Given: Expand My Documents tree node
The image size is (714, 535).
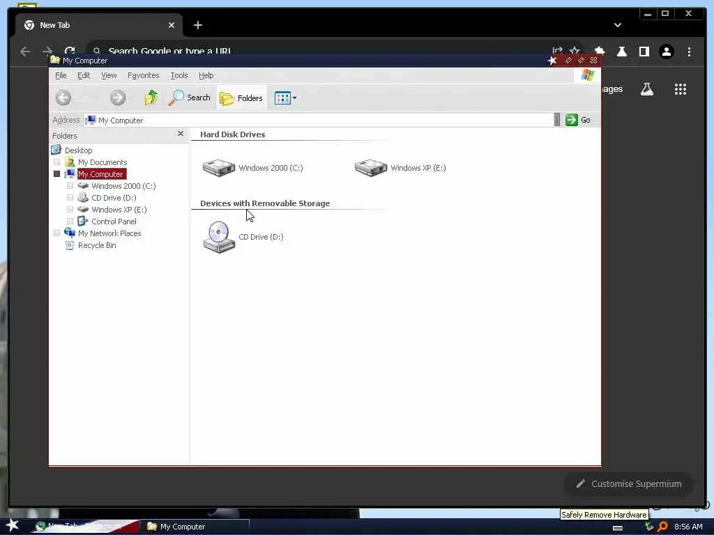Looking at the screenshot, I should click(57, 162).
